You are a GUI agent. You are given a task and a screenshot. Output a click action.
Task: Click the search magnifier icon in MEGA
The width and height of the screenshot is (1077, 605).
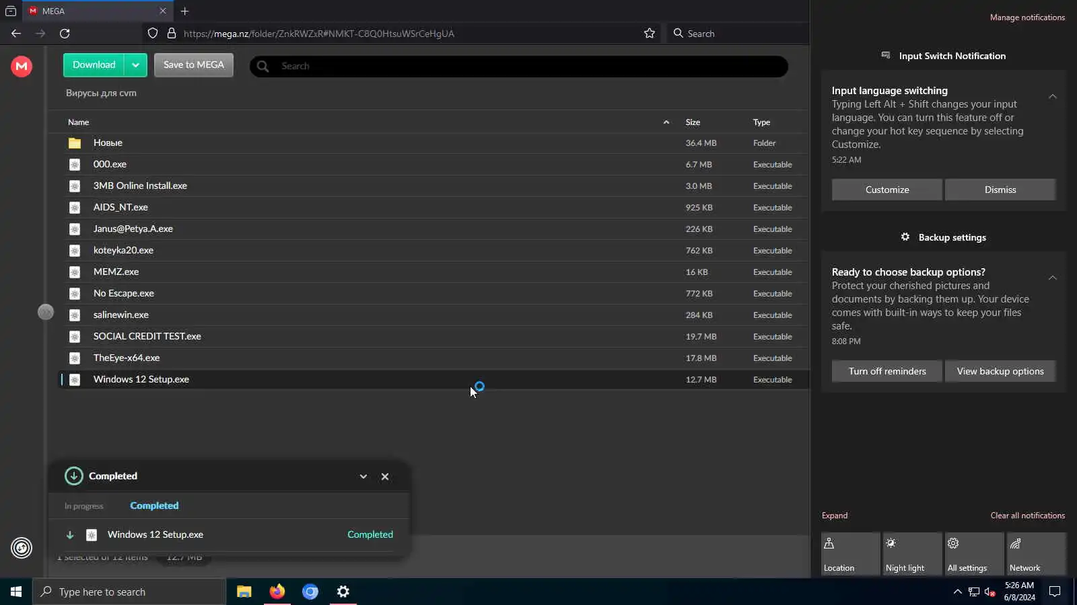click(x=263, y=66)
